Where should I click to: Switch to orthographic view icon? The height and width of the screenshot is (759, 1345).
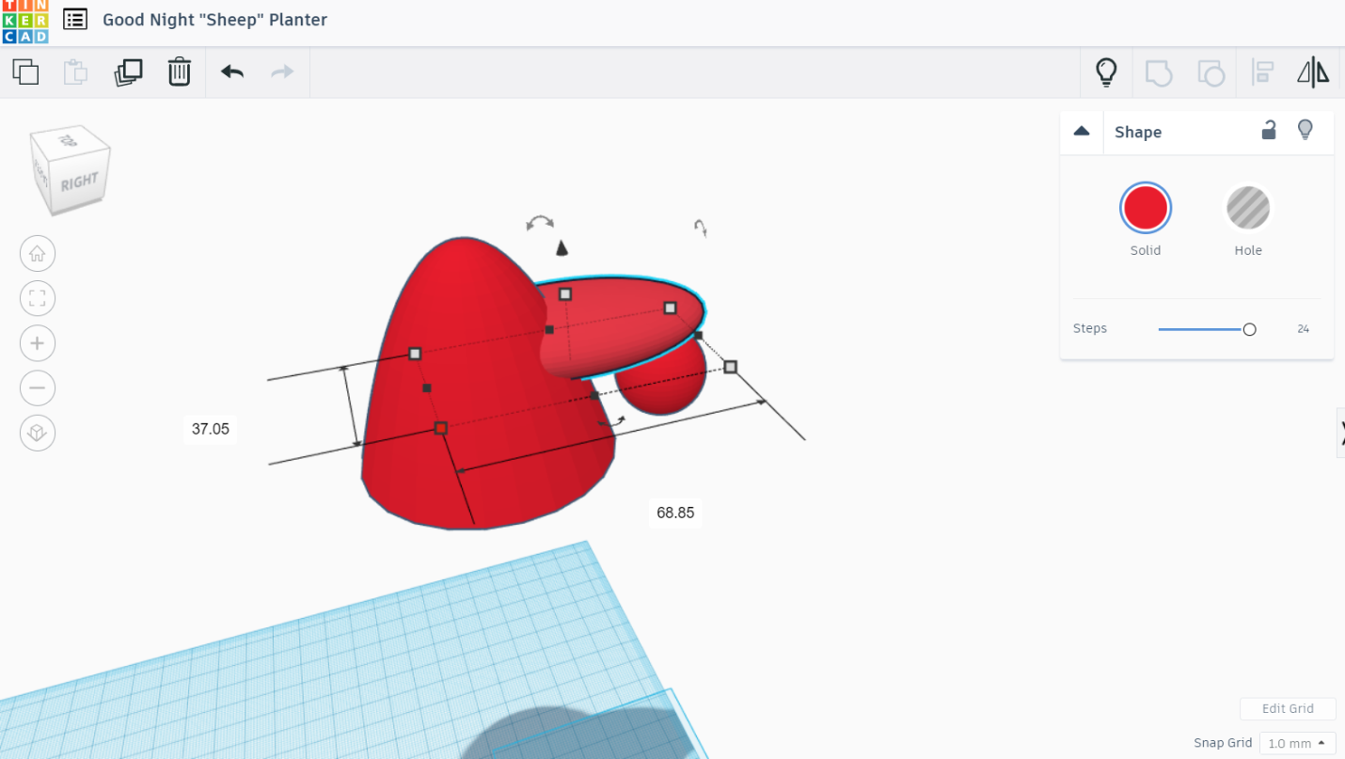click(x=38, y=433)
